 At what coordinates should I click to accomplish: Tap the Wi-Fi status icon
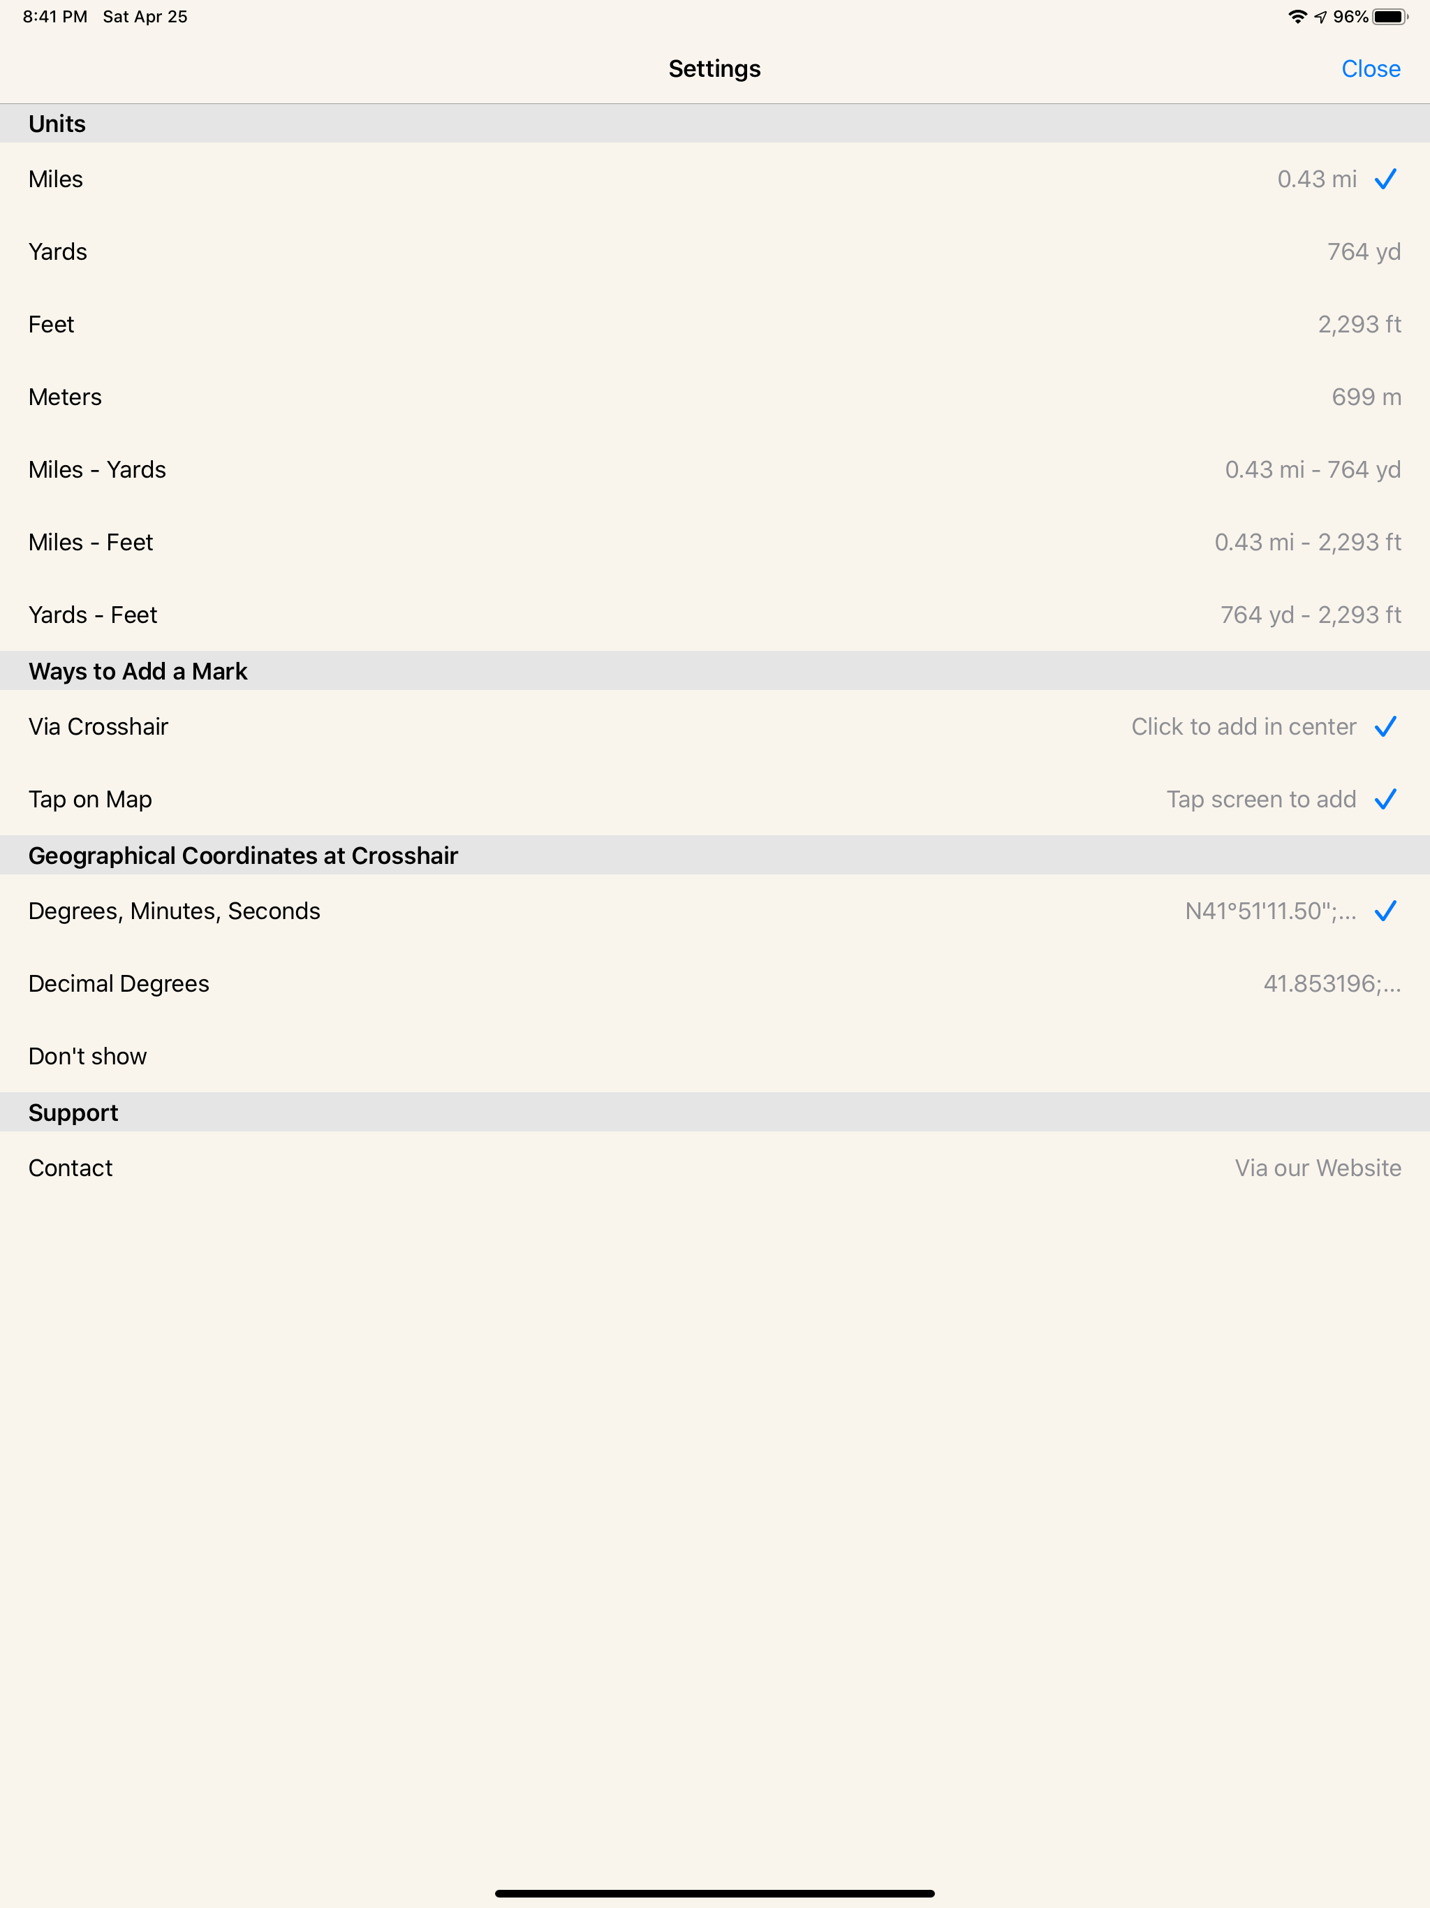tap(1297, 16)
